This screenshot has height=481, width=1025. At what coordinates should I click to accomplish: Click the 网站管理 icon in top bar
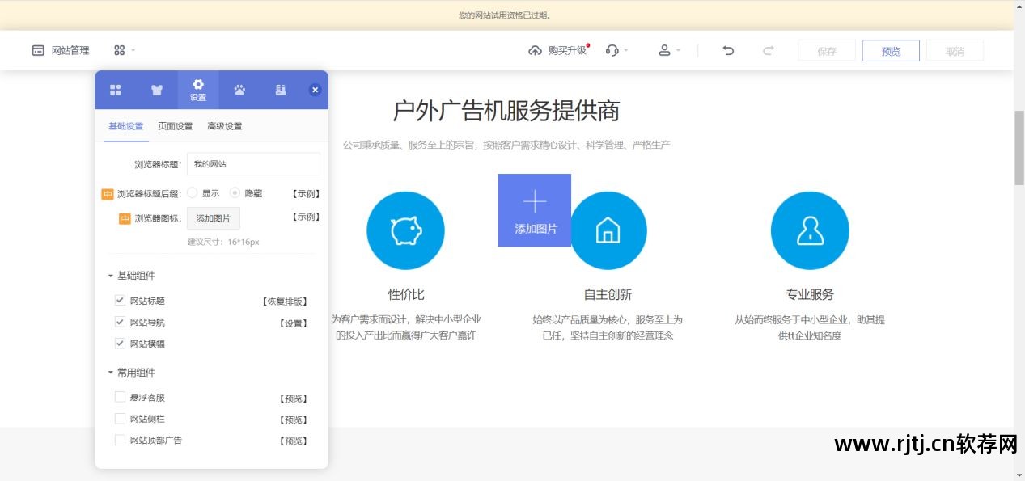[38, 50]
